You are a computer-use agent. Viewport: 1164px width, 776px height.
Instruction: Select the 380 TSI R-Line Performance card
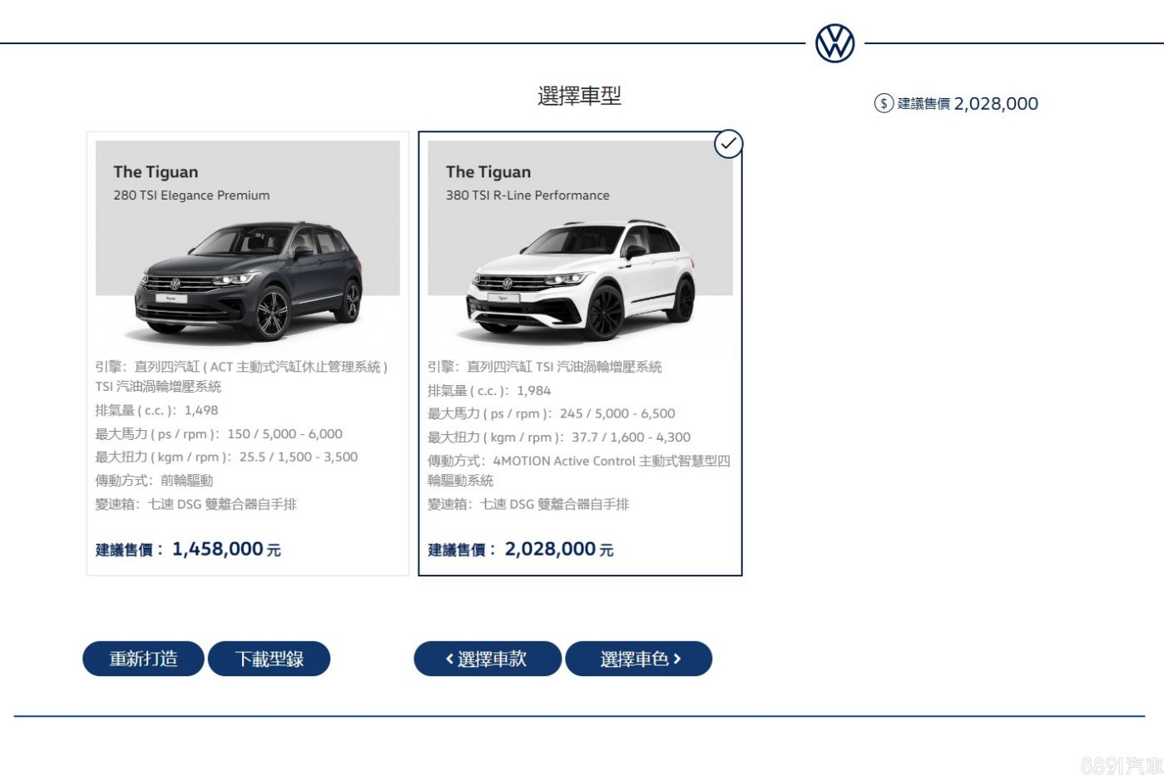click(580, 353)
